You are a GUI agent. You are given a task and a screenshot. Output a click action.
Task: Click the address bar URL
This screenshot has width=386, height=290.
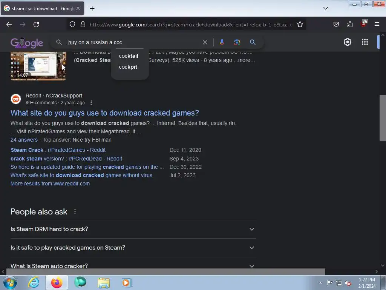click(x=191, y=25)
